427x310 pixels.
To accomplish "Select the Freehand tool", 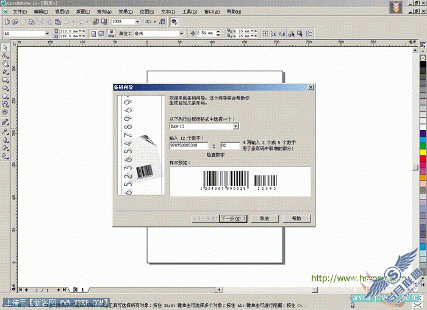I will pyautogui.click(x=5, y=72).
